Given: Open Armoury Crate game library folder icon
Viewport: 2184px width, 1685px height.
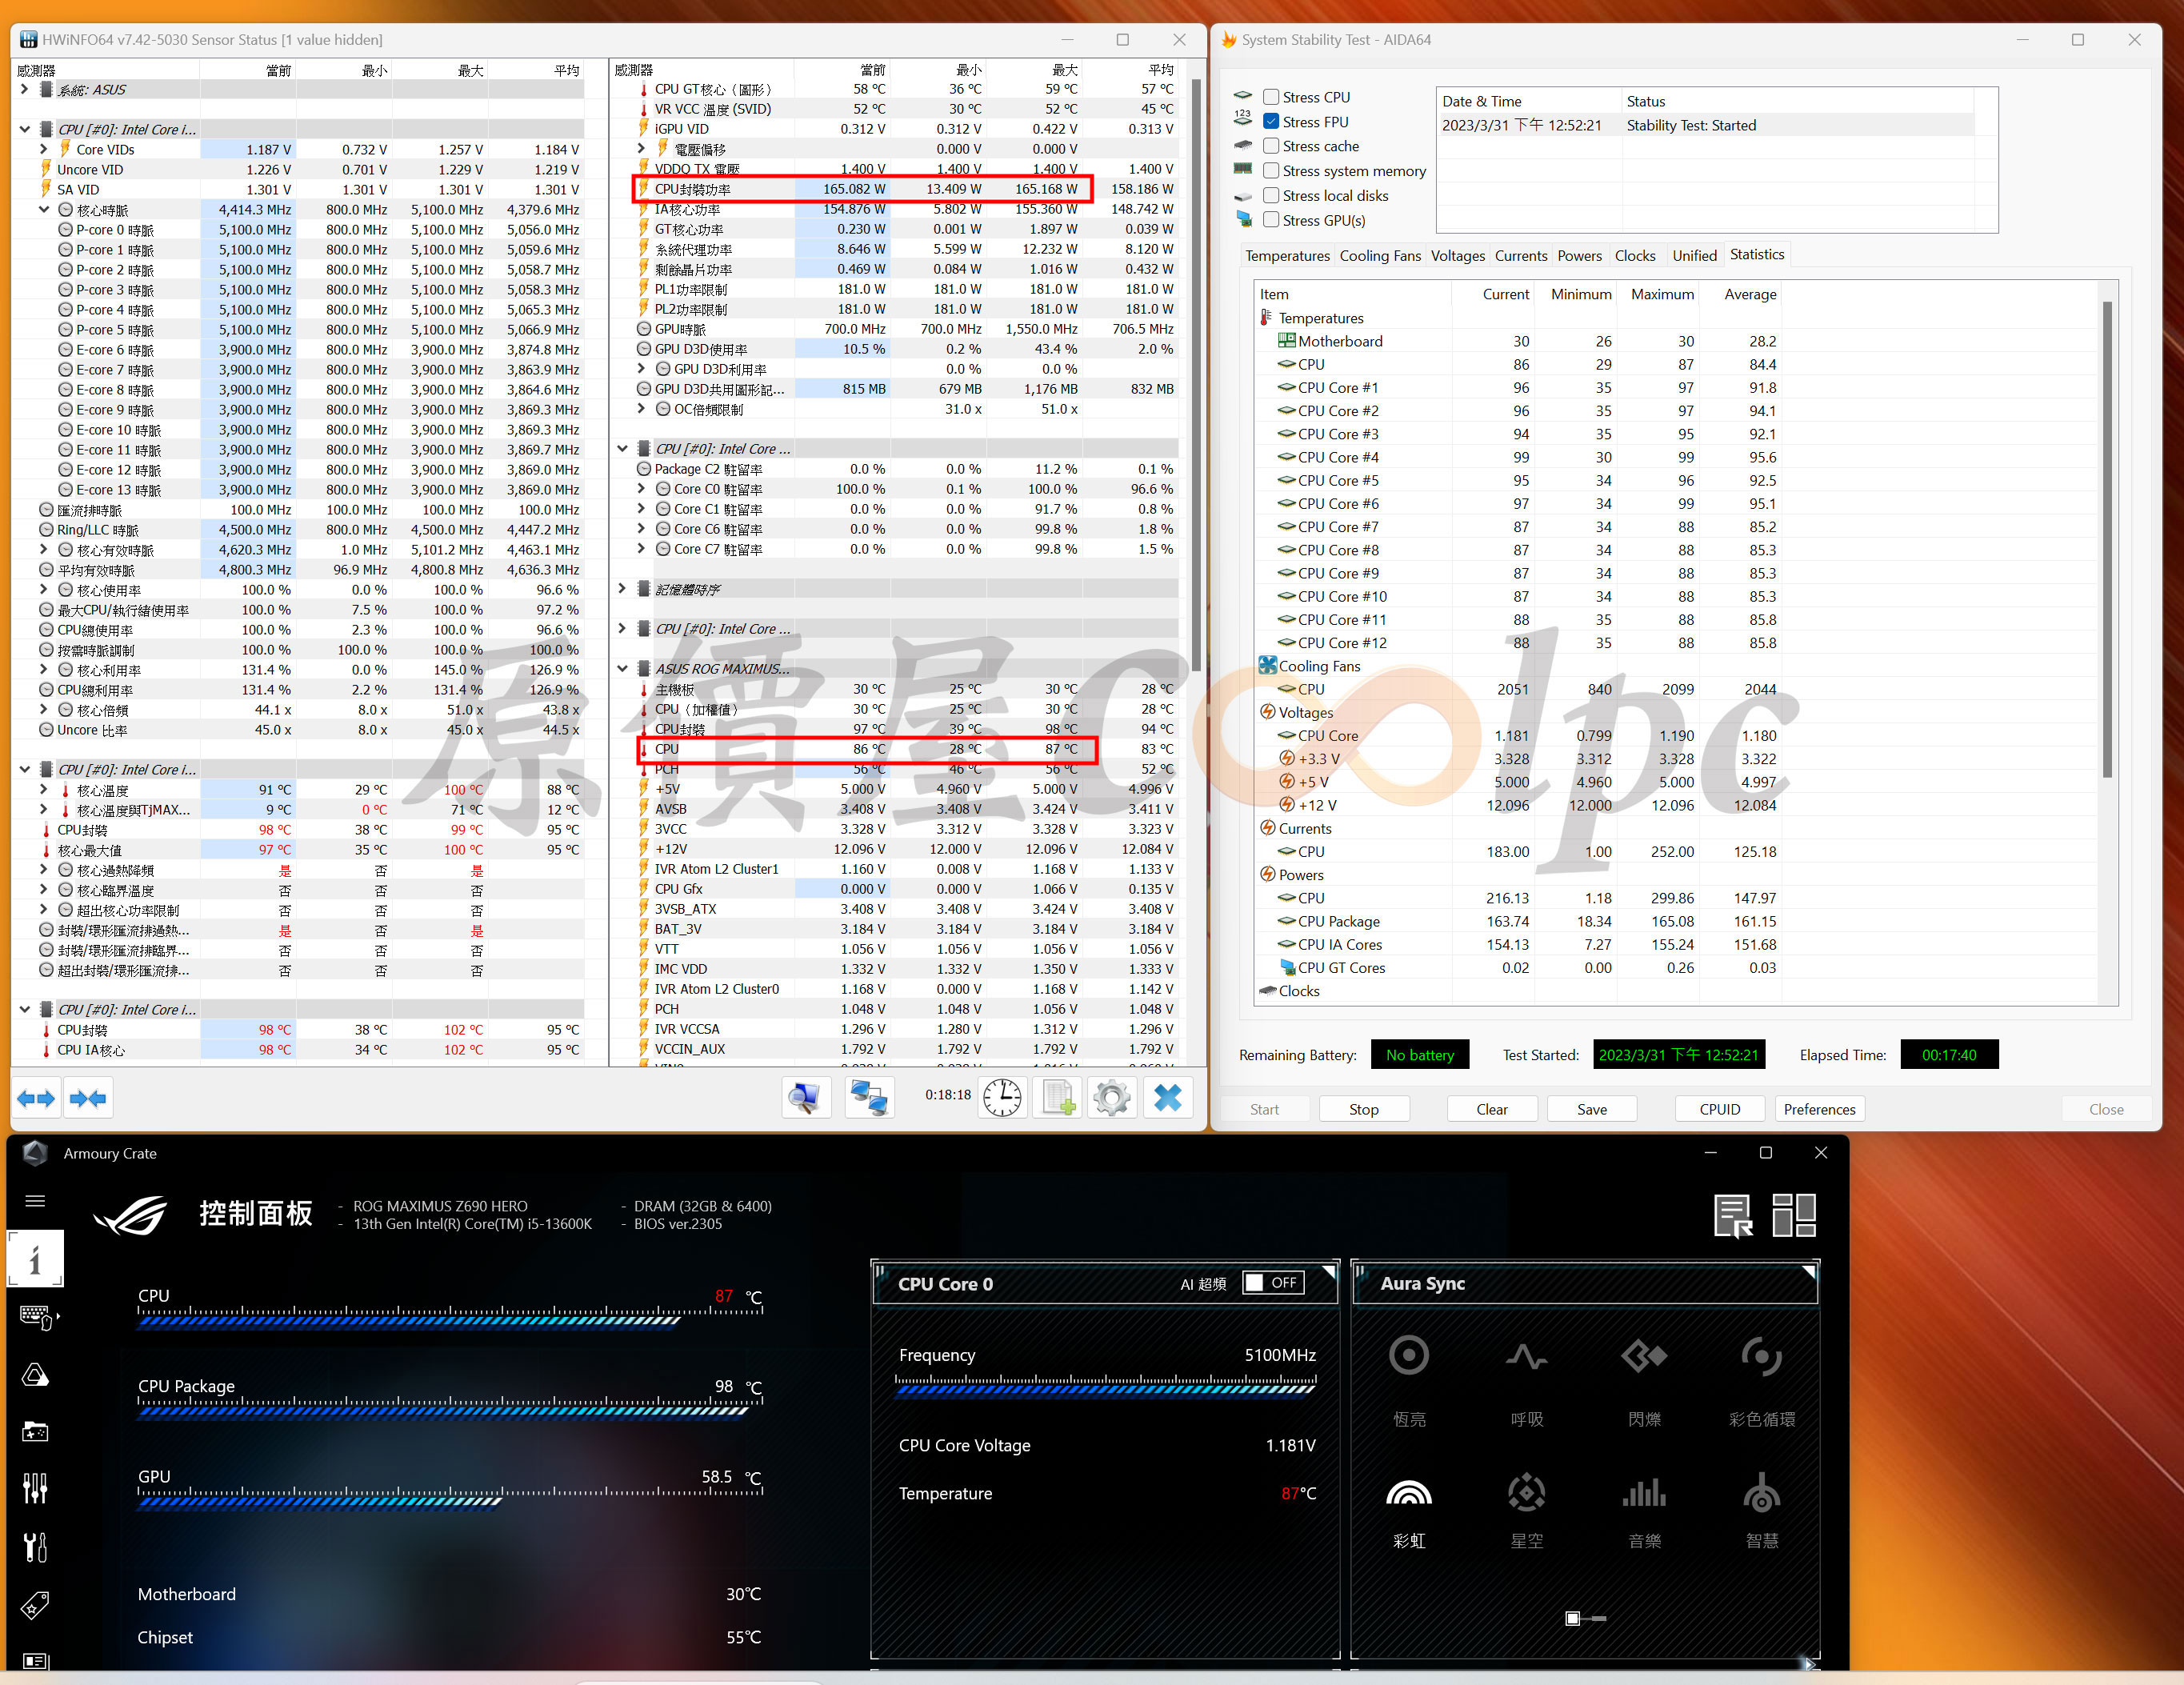Looking at the screenshot, I should pos(35,1432).
